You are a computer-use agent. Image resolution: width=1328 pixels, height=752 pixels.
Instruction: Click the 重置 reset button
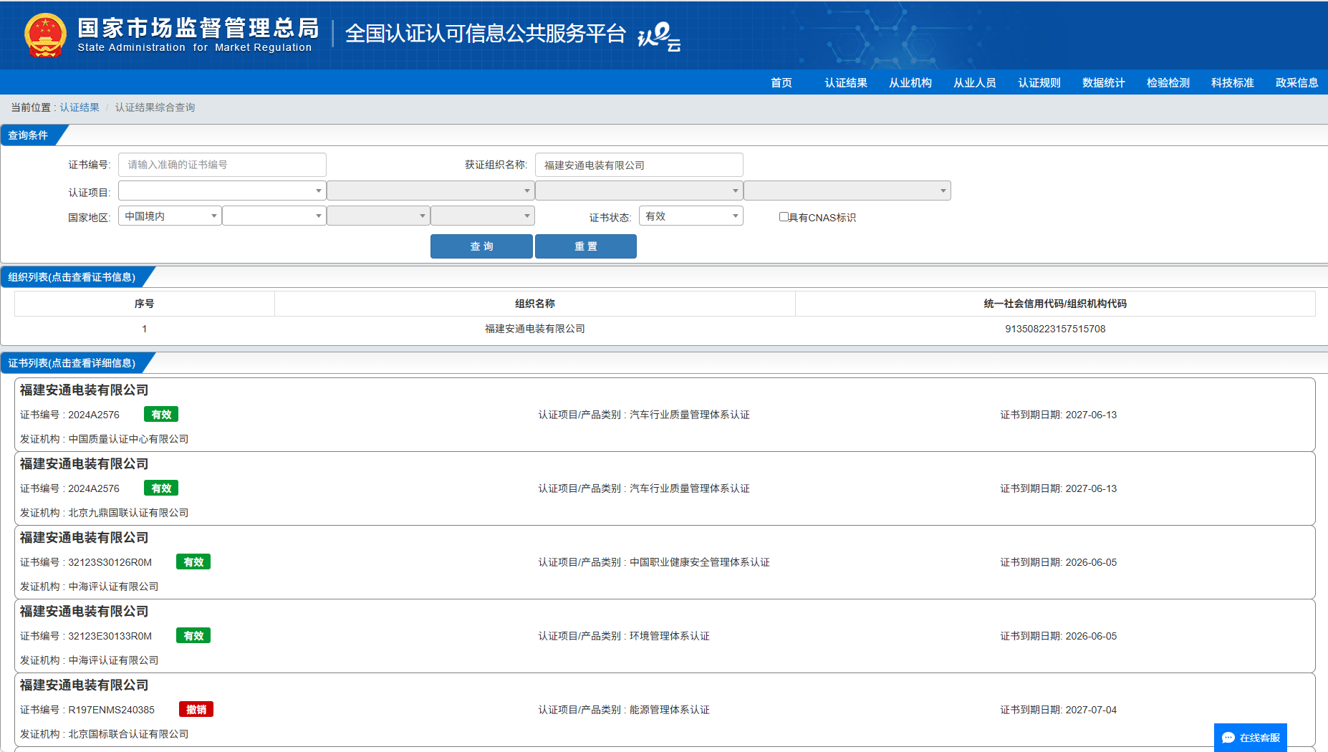[585, 246]
